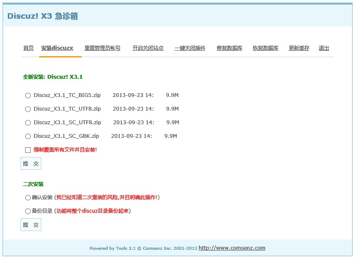Click 提交 button under 全新安装
This screenshot has width=353, height=257.
pyautogui.click(x=31, y=163)
